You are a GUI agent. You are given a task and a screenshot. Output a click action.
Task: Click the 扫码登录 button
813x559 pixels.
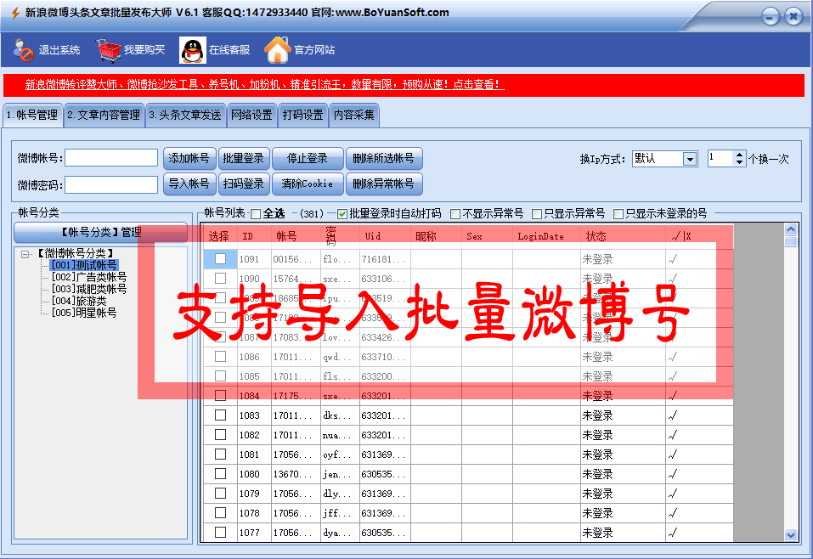click(x=243, y=184)
